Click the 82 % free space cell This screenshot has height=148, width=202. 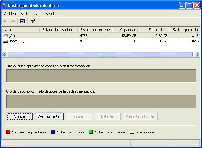[x=196, y=41]
